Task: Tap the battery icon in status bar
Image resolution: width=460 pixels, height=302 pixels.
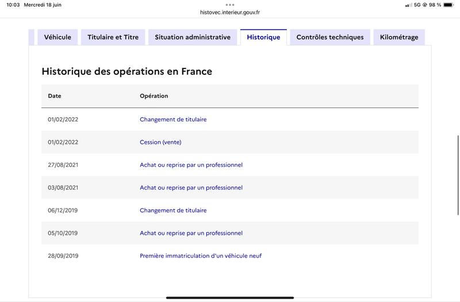Action: tap(448, 5)
